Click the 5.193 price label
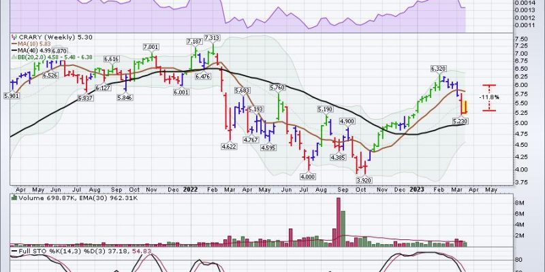The width and height of the screenshot is (545, 272). point(256,109)
